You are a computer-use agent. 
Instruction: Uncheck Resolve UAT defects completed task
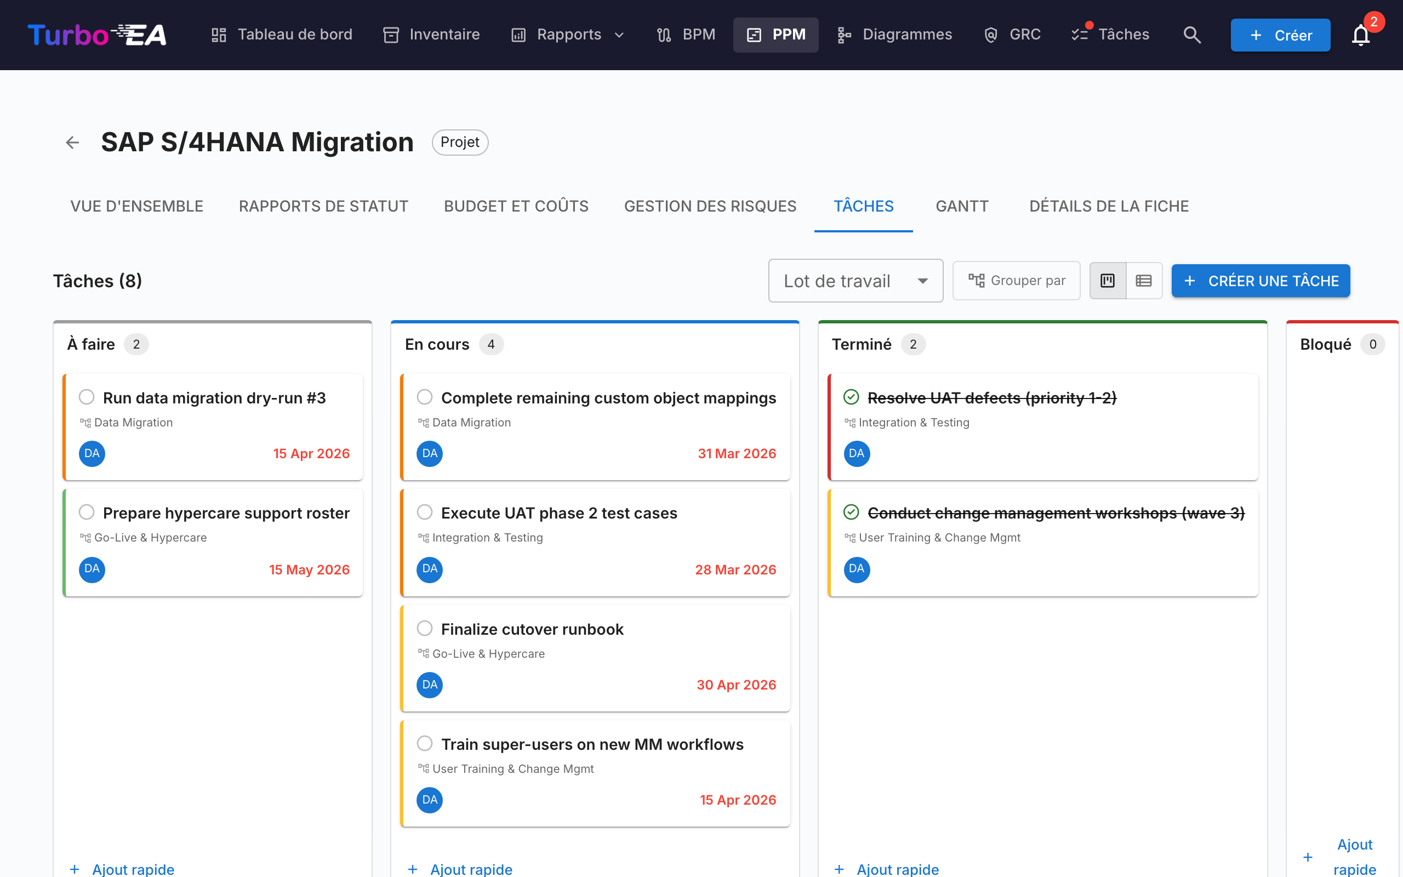851,397
